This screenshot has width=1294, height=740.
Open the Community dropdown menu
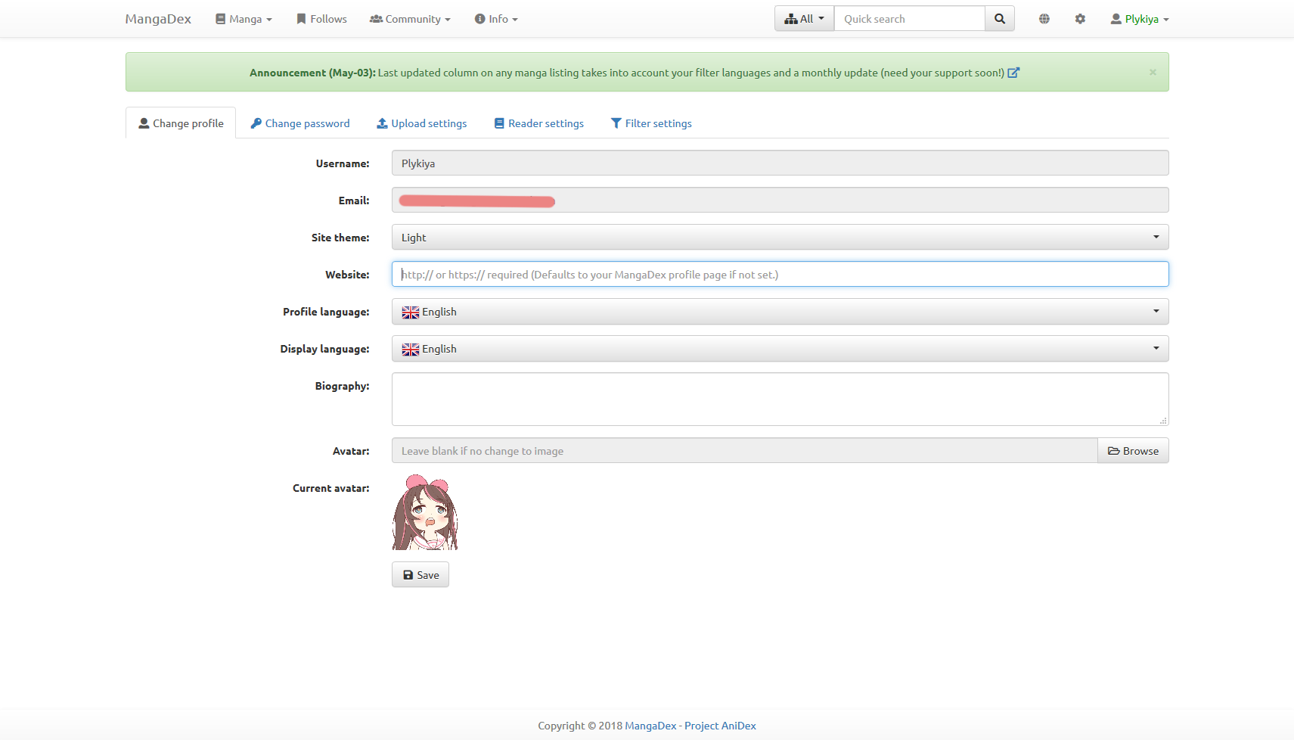410,19
